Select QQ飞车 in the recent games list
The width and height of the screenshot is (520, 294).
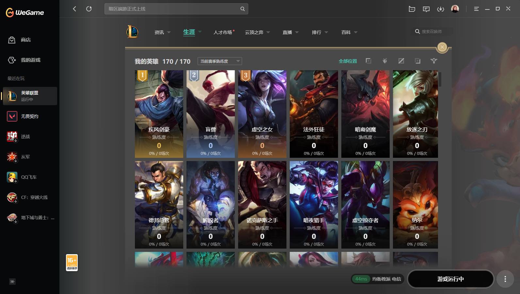[30, 177]
